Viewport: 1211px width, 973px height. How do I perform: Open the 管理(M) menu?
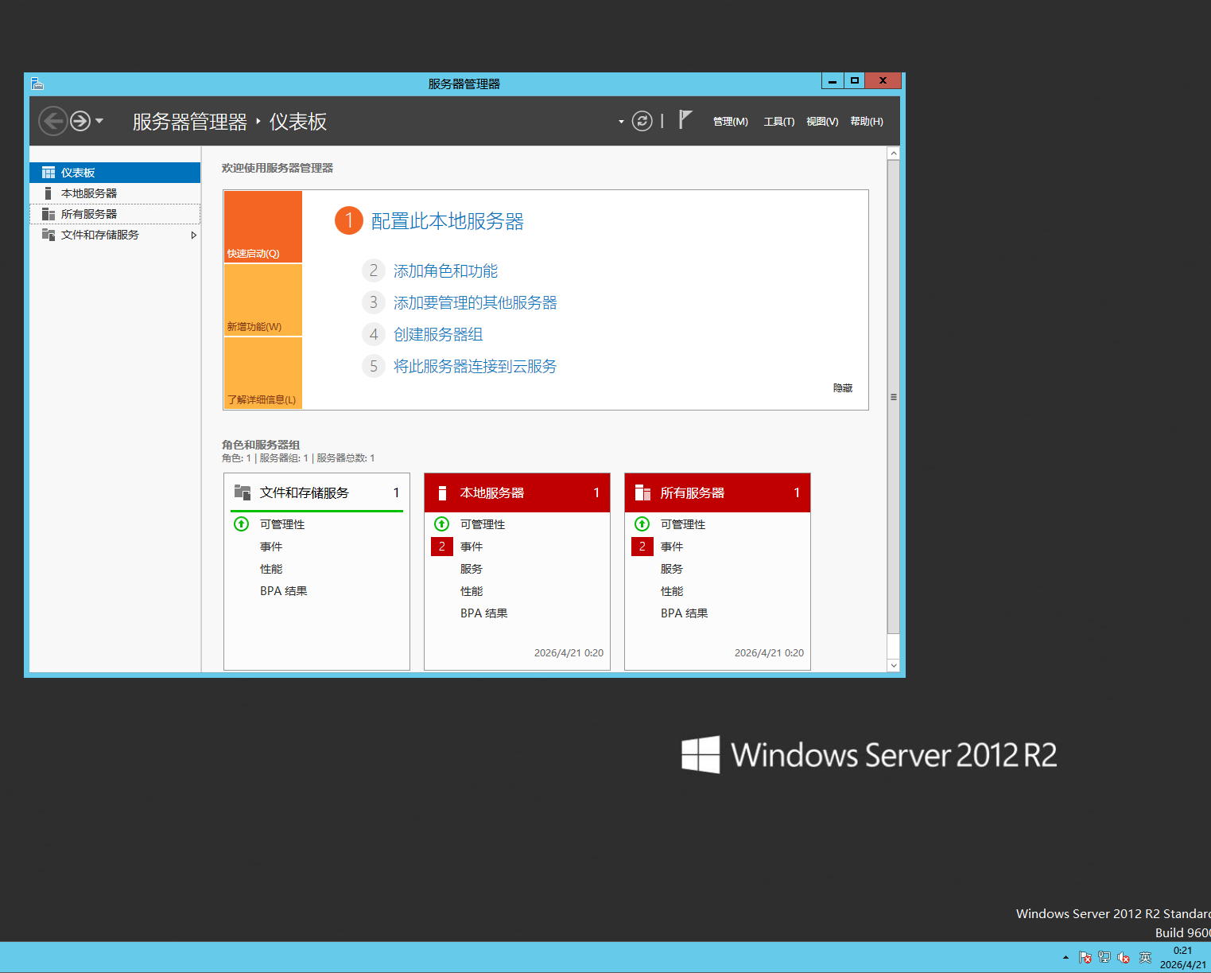coord(730,122)
